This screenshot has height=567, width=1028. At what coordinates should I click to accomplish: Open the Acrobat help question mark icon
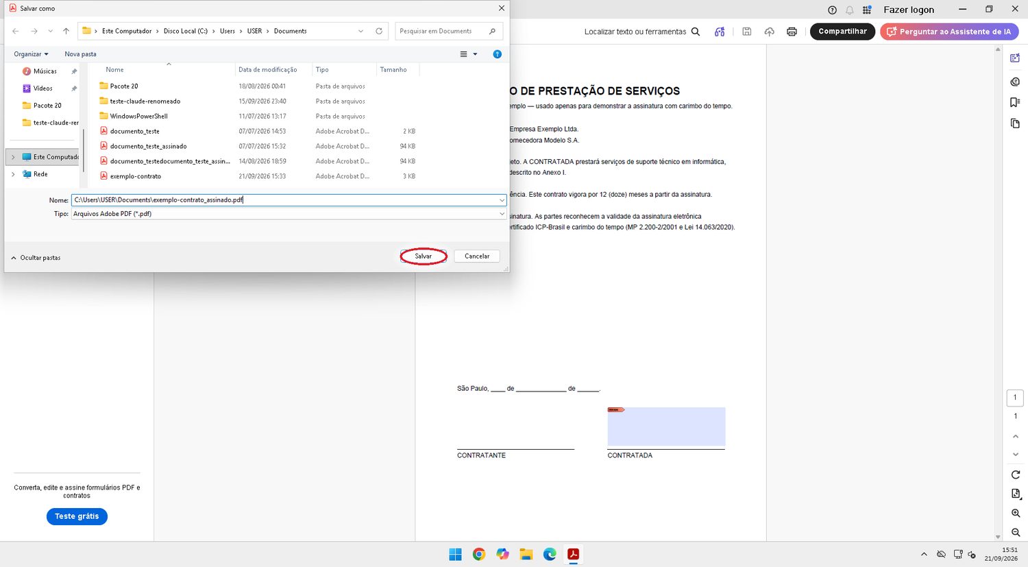832,10
